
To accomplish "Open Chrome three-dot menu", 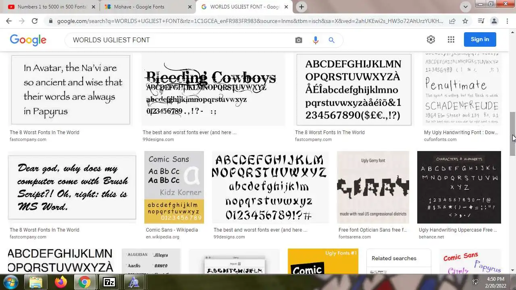I will pyautogui.click(x=508, y=21).
